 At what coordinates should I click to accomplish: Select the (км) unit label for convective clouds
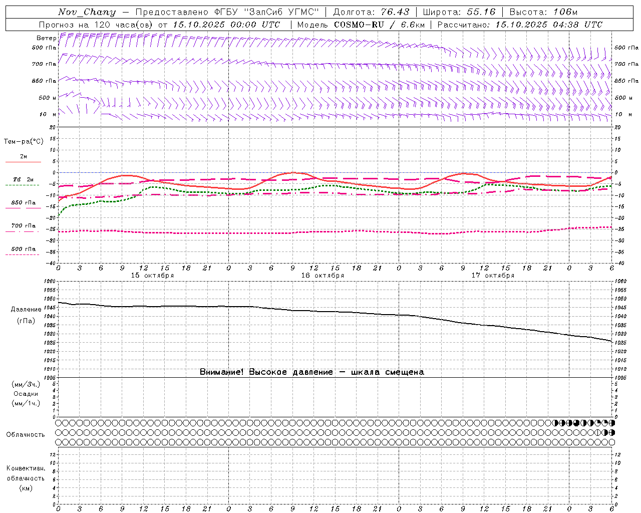coord(26,488)
